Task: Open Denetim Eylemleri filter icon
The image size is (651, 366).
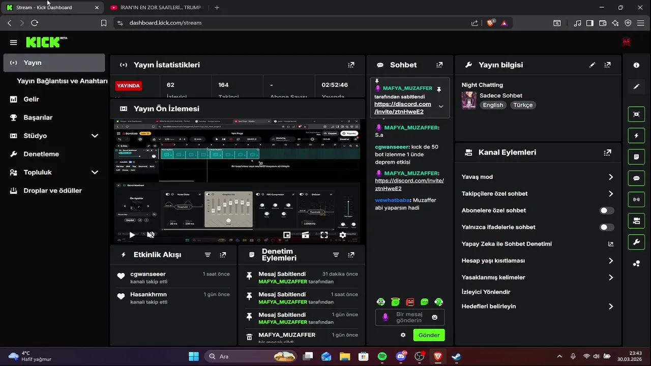Action: [336, 255]
